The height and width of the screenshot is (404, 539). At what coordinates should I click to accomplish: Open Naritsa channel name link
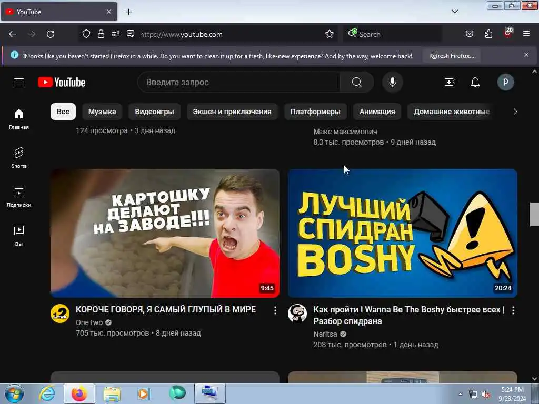pyautogui.click(x=325, y=334)
